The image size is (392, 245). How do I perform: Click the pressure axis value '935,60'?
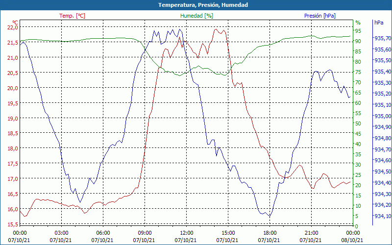pos(383,49)
